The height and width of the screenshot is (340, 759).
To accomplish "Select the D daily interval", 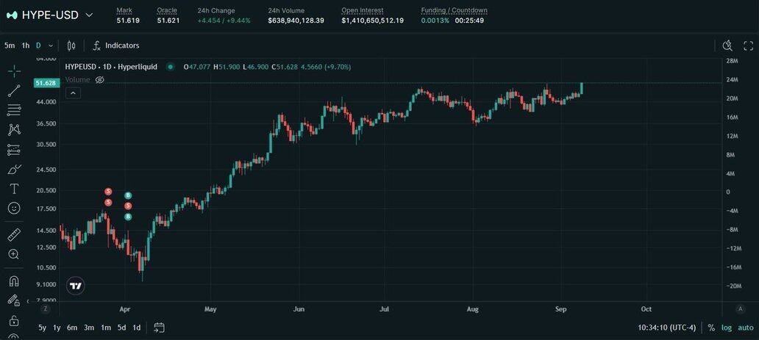I will pyautogui.click(x=39, y=46).
